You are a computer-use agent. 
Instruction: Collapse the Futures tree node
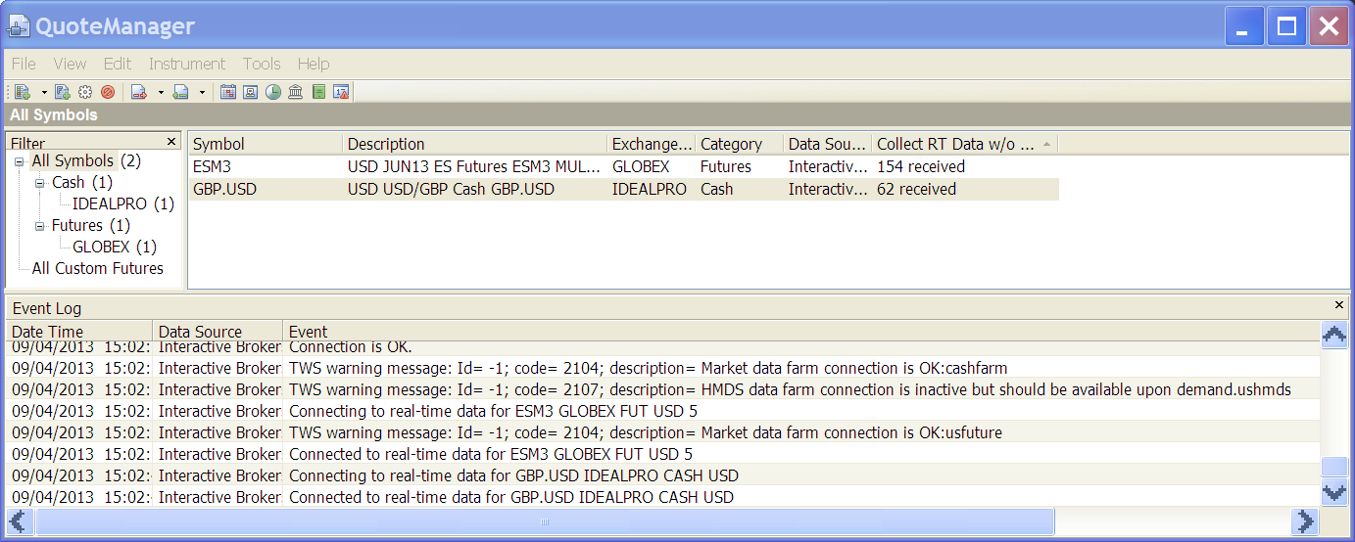pos(39,226)
